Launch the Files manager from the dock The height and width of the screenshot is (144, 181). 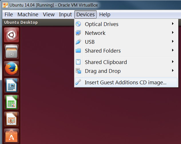click(11, 52)
